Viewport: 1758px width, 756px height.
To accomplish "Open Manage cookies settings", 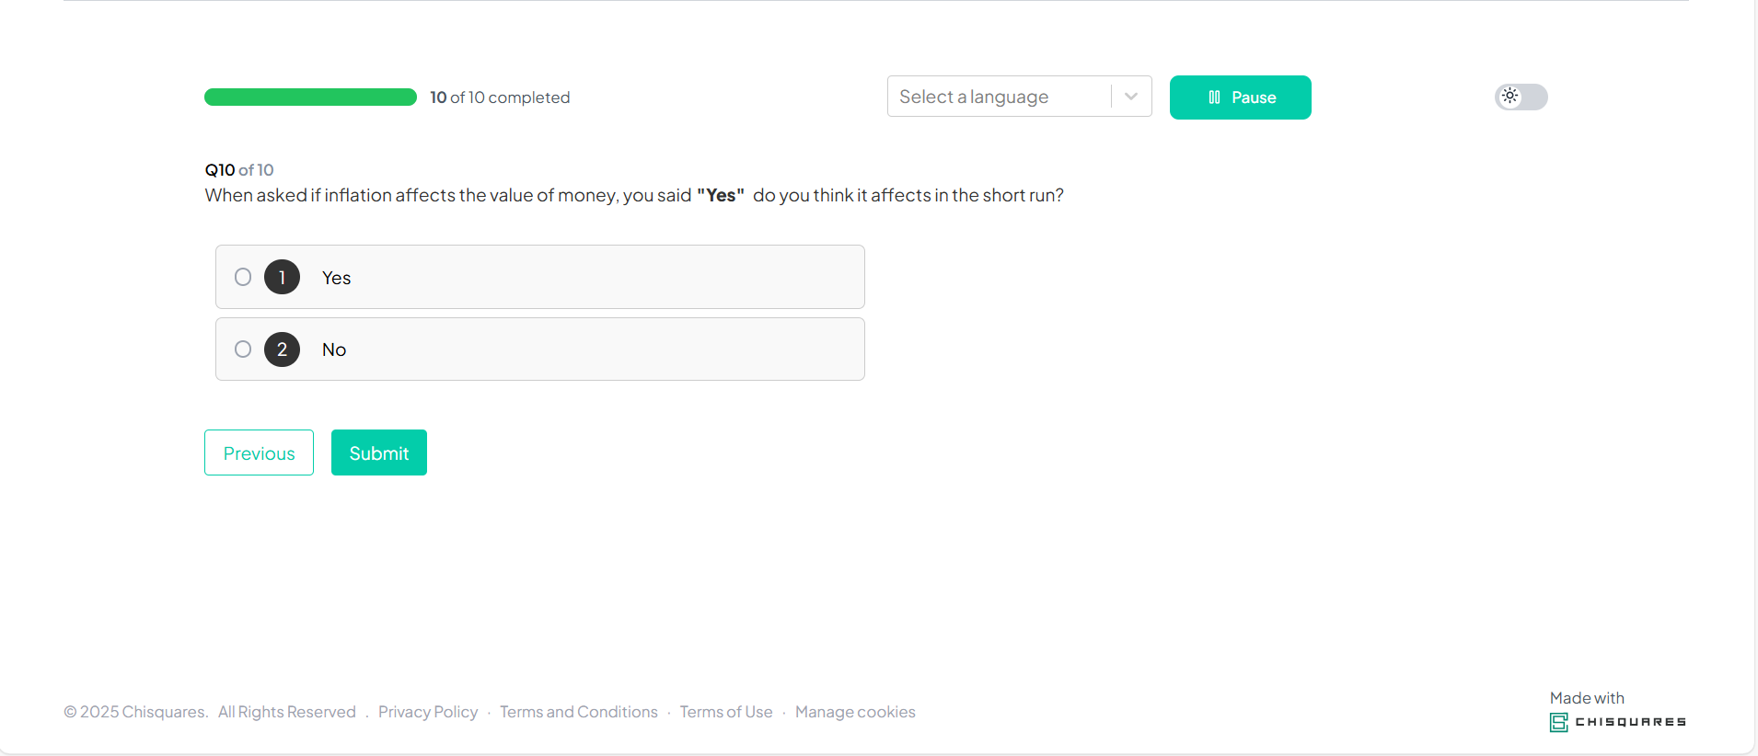I will tap(854, 712).
